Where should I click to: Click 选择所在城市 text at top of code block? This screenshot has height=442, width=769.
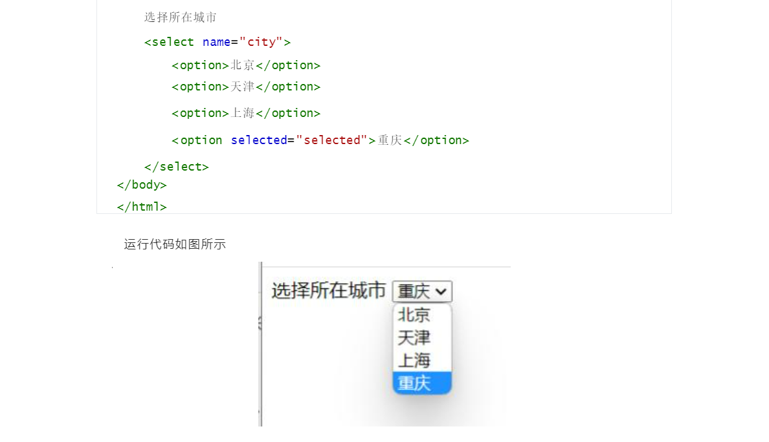pyautogui.click(x=180, y=17)
